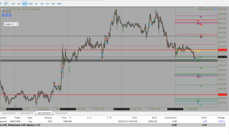This screenshot has width=229, height=135.
Task: Click the yellow PP pivot label
Action: pos(198,52)
